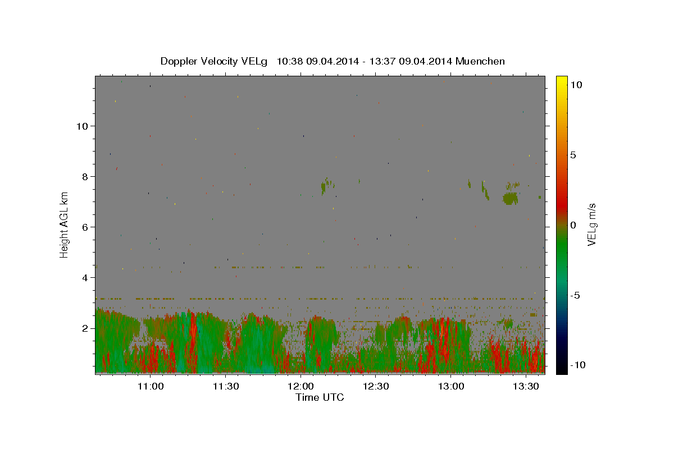Click the 11:00 time axis label

pos(151,386)
